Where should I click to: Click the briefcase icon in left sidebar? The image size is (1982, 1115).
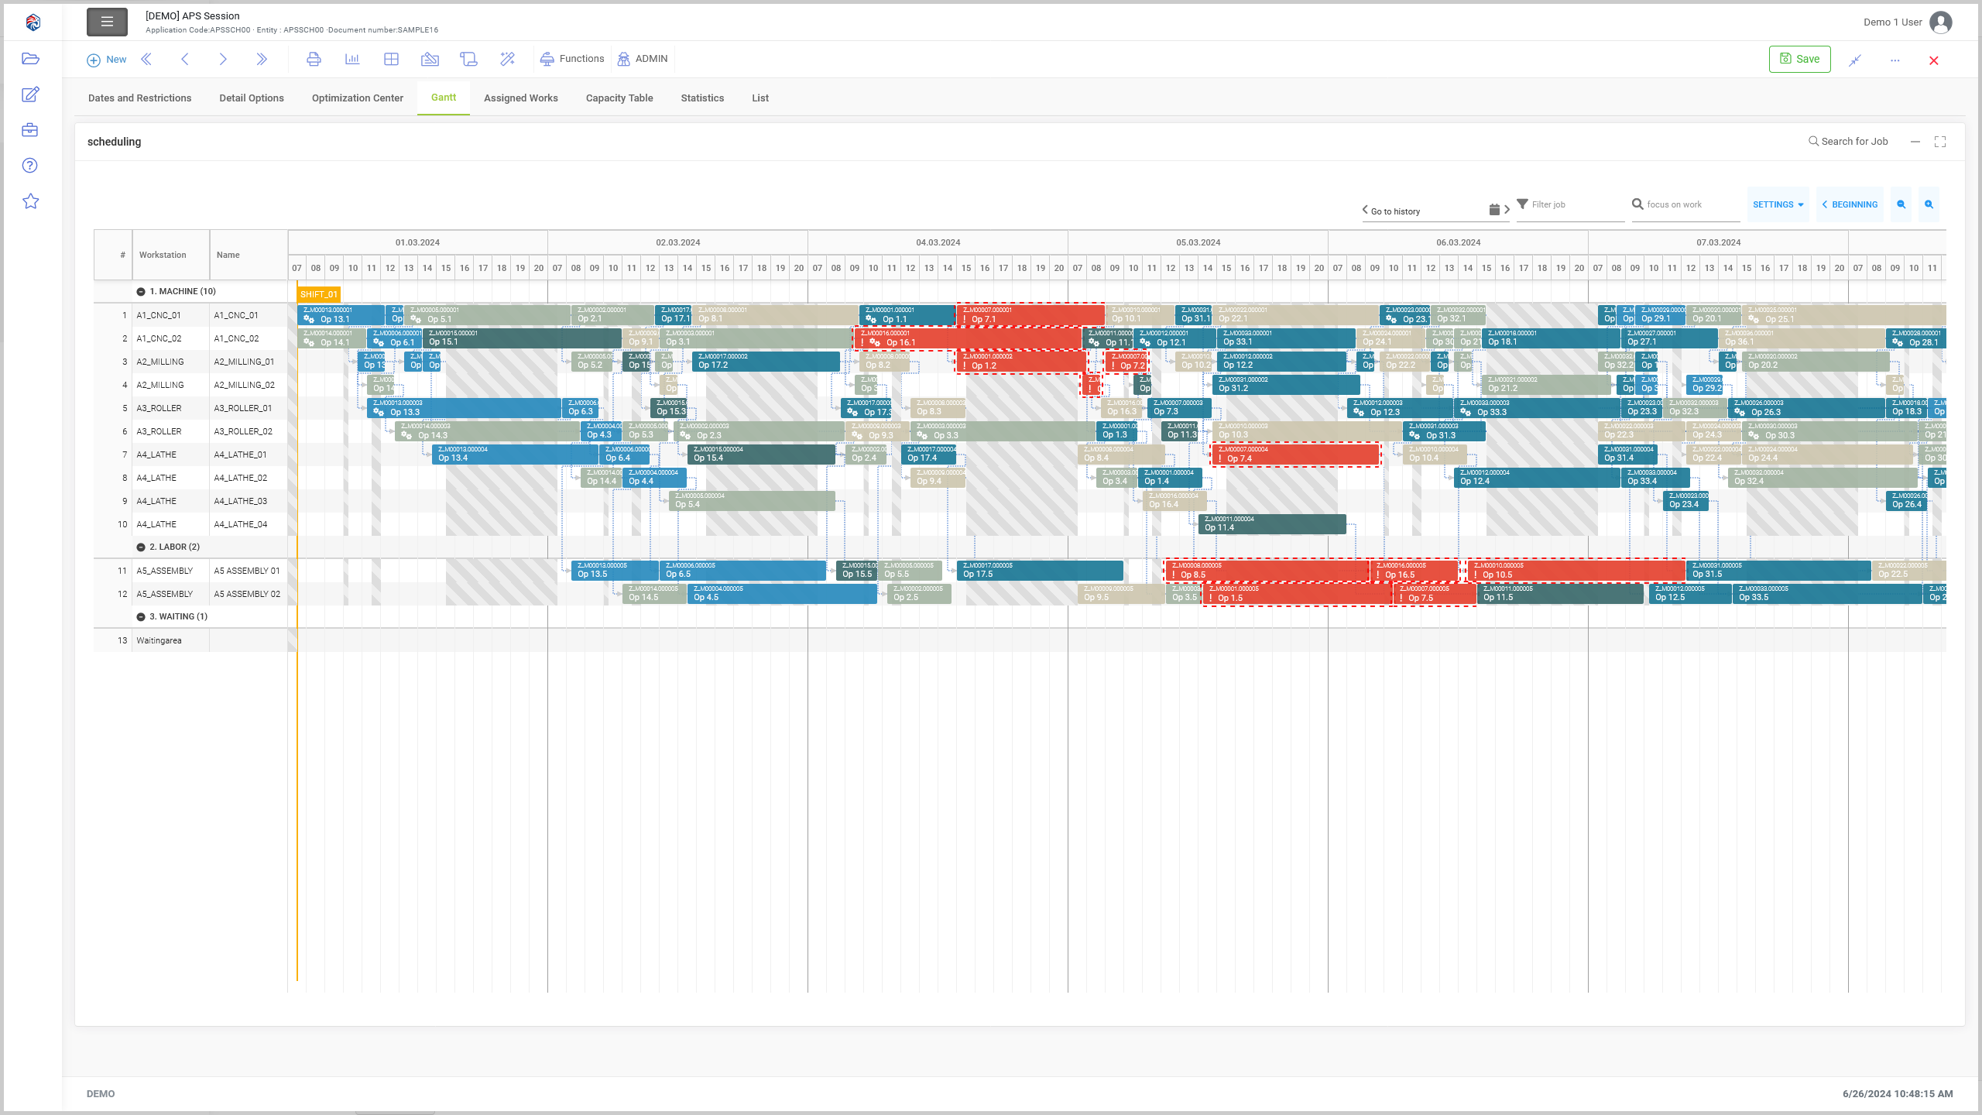pos(30,130)
